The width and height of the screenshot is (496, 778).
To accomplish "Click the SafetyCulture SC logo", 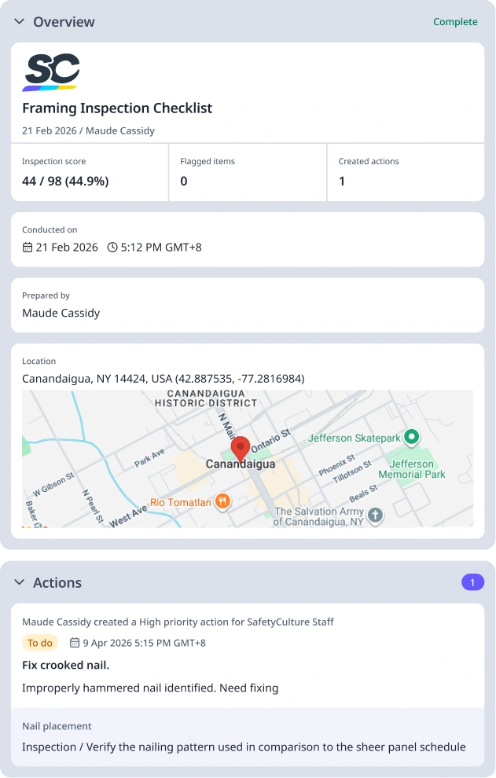I will [x=50, y=72].
